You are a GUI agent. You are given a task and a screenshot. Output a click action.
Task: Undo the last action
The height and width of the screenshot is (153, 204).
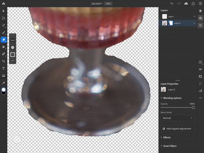(x=172, y=4)
